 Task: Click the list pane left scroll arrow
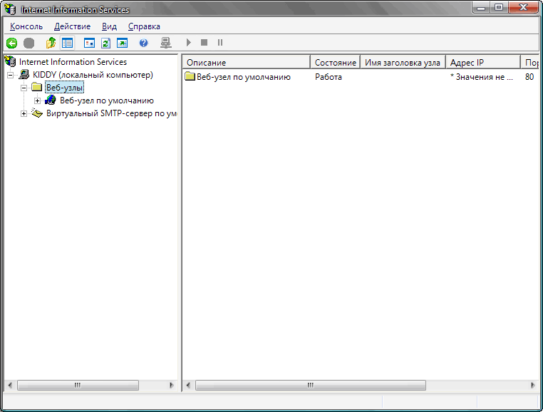point(188,385)
